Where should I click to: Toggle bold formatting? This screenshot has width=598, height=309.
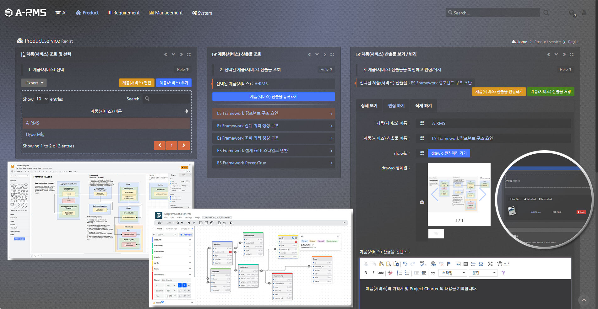pos(366,273)
